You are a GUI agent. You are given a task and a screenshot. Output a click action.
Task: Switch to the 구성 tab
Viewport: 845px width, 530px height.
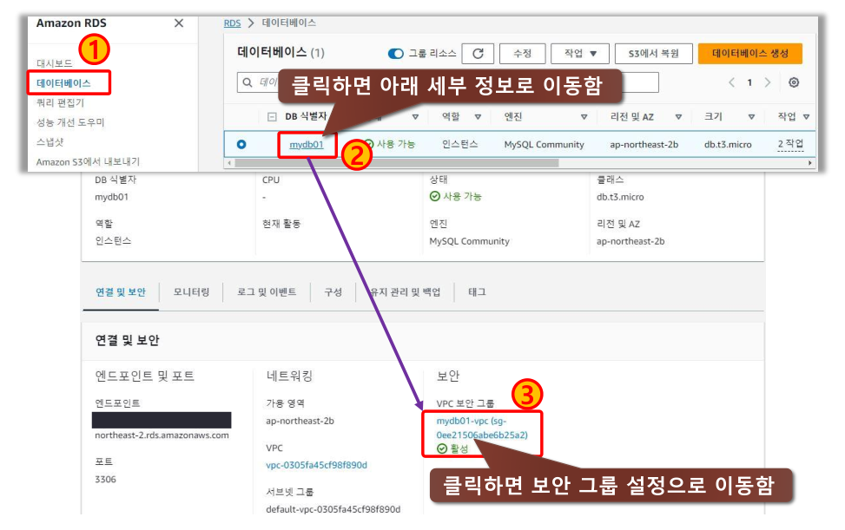(x=333, y=292)
